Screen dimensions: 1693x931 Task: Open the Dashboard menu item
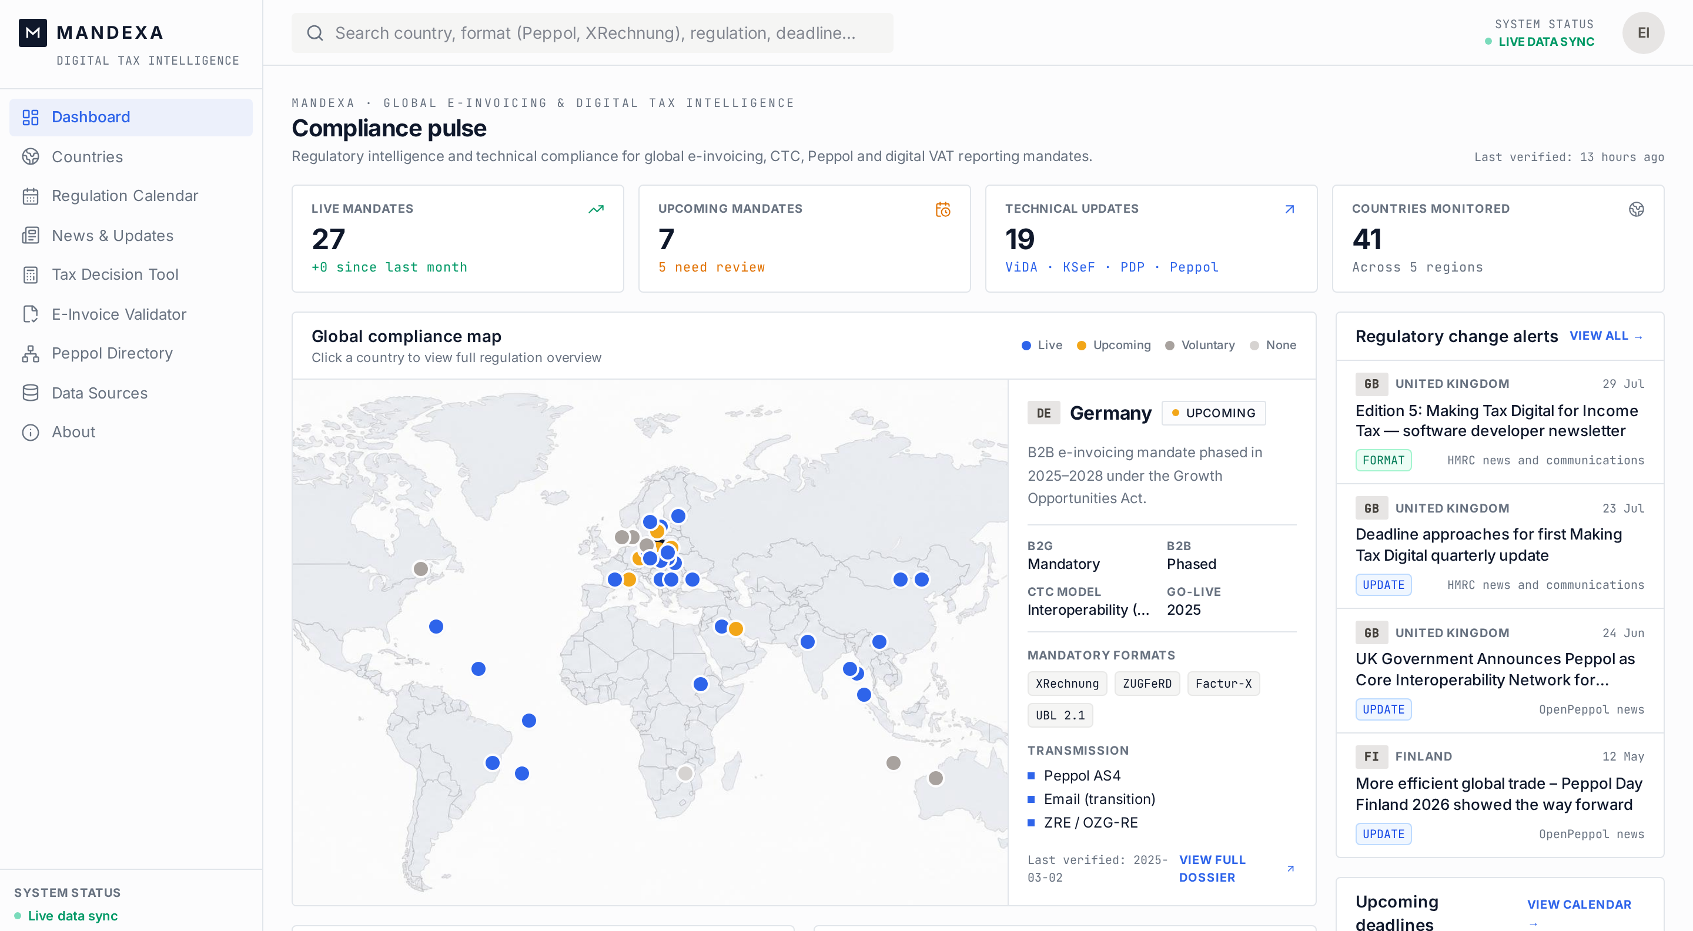(x=131, y=117)
